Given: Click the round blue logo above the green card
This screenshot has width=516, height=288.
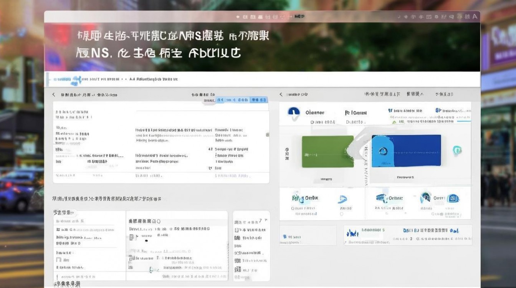Looking at the screenshot, I should coord(294,113).
